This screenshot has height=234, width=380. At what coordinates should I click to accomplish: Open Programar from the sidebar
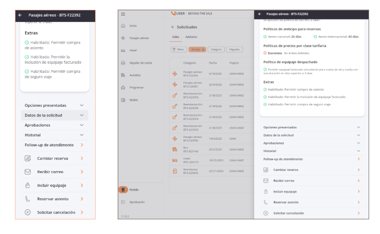point(136,87)
